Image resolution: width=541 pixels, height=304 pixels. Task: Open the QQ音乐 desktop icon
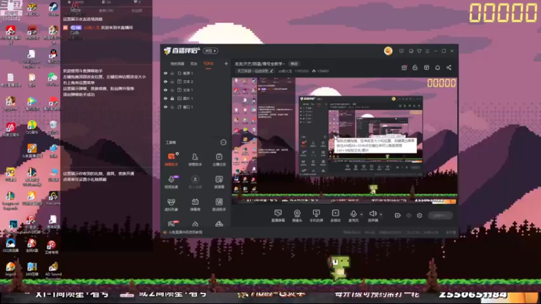point(32,127)
